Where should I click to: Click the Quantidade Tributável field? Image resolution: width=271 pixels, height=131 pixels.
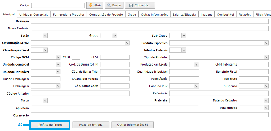(184, 72)
